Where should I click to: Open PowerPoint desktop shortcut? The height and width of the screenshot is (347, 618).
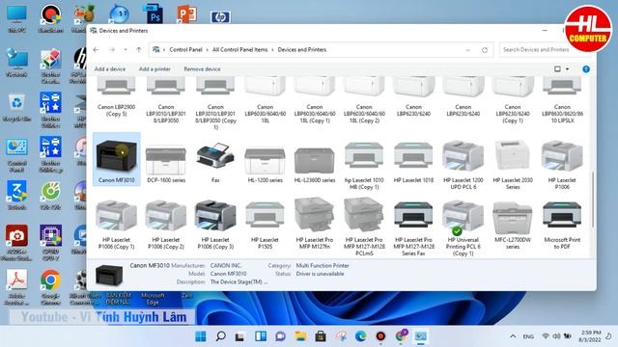point(186,13)
